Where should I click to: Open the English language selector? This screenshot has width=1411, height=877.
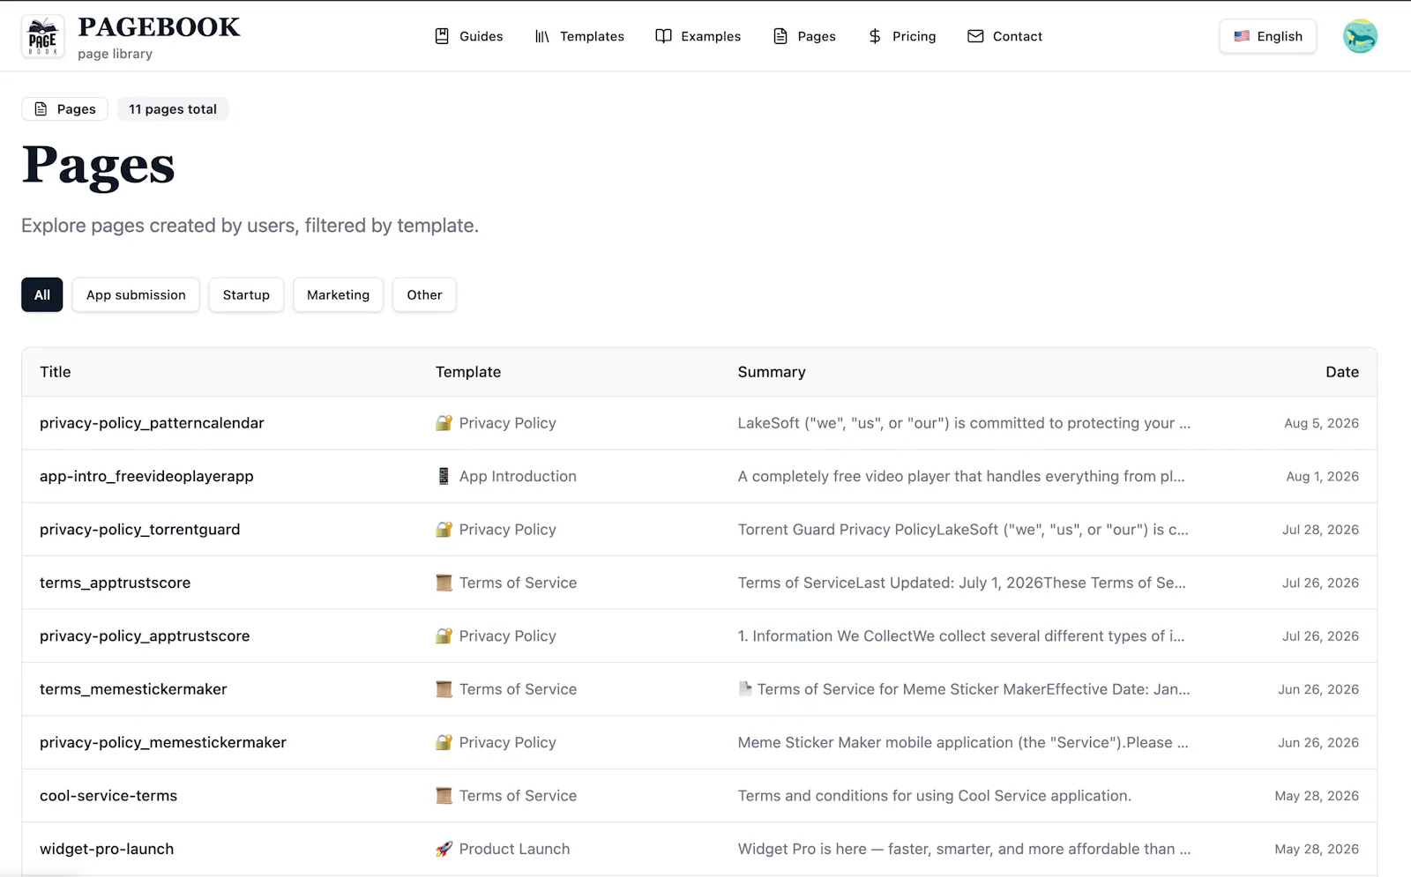tap(1267, 36)
